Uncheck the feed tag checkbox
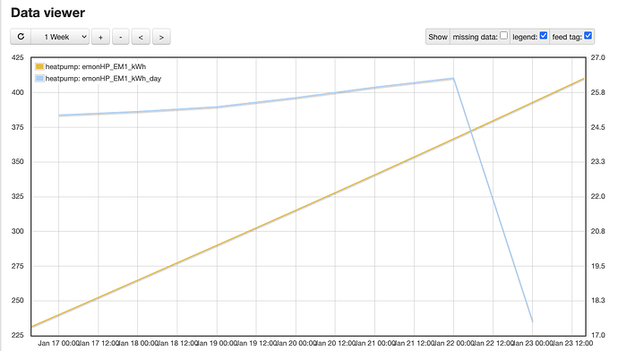The image size is (618, 351). coord(588,36)
